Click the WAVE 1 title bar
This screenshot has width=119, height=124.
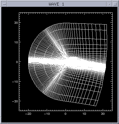click(x=57, y=4)
